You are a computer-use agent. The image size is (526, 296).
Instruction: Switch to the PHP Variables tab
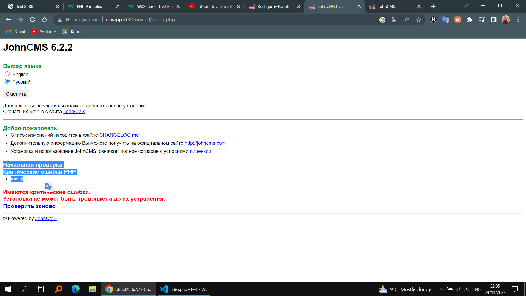click(x=89, y=6)
